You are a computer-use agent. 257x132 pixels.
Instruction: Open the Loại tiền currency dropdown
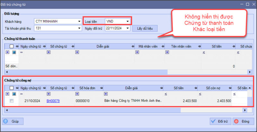click(128, 22)
